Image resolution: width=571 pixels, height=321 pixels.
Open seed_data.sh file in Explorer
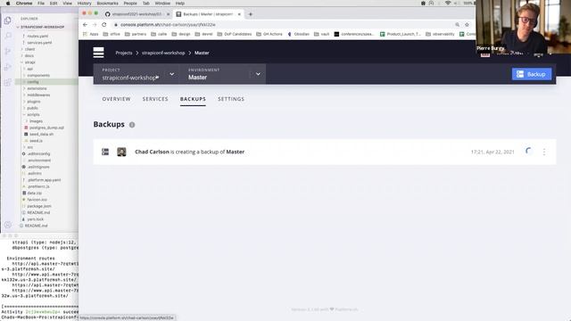[41, 135]
